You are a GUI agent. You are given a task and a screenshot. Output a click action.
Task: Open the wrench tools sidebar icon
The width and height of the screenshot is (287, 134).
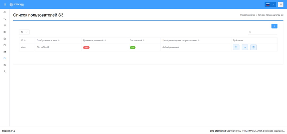(5, 19)
